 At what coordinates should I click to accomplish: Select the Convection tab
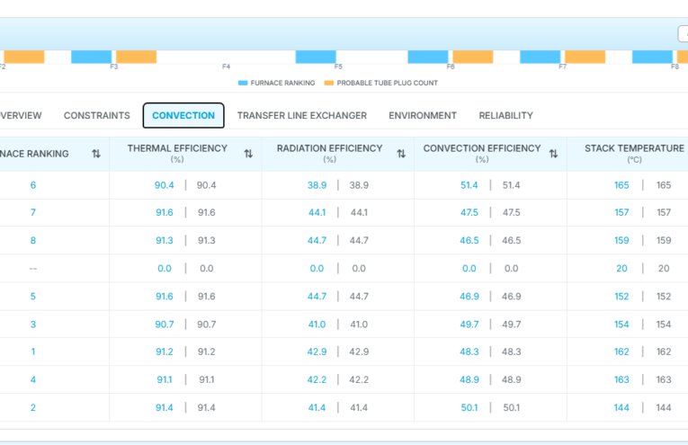(x=183, y=115)
